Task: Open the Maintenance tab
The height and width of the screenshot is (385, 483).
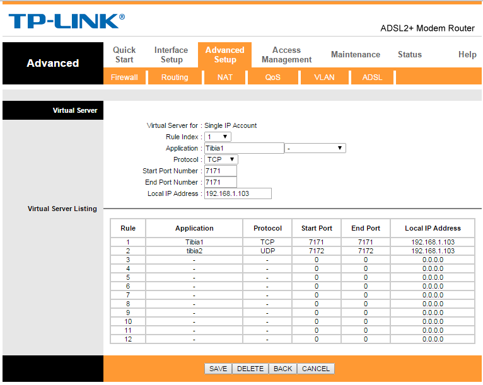Action: click(356, 54)
